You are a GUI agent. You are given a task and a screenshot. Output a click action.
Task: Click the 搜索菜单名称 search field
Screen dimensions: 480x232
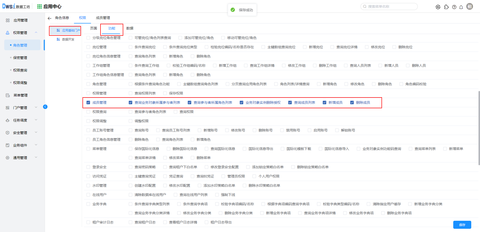pyautogui.click(x=390, y=6)
